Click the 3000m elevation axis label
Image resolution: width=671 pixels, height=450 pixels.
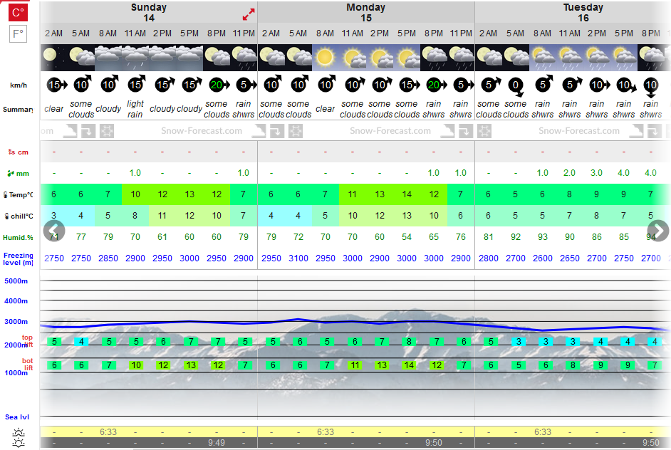(x=16, y=322)
